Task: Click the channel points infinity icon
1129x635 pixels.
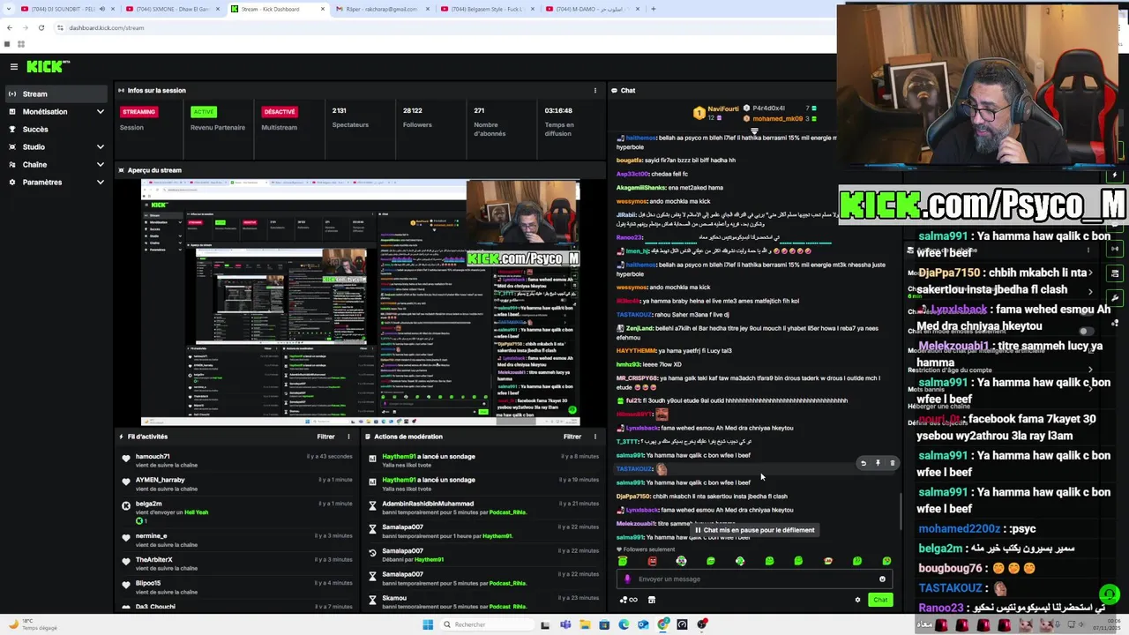Action: click(628, 600)
